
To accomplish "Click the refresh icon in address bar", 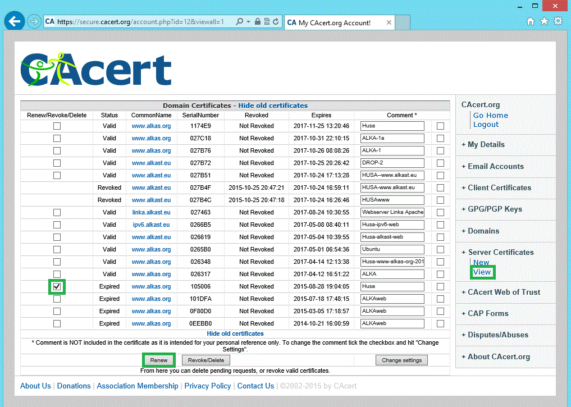I will pyautogui.click(x=276, y=22).
